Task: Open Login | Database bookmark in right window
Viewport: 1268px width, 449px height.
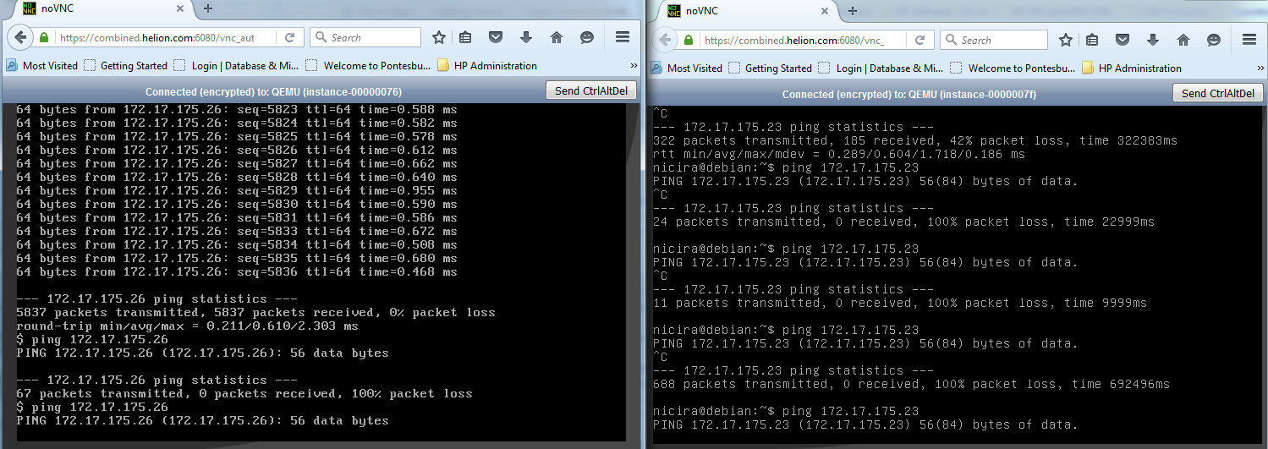Action: point(881,68)
